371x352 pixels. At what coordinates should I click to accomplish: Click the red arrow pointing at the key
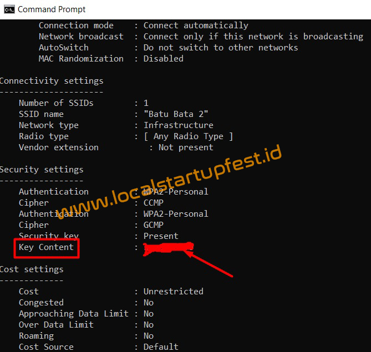(211, 264)
